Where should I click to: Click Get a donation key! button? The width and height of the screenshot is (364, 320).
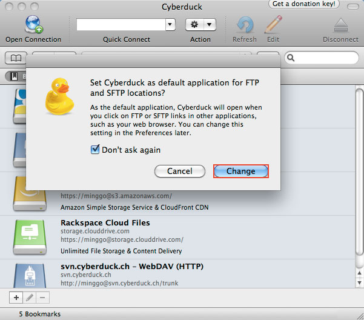click(x=304, y=4)
